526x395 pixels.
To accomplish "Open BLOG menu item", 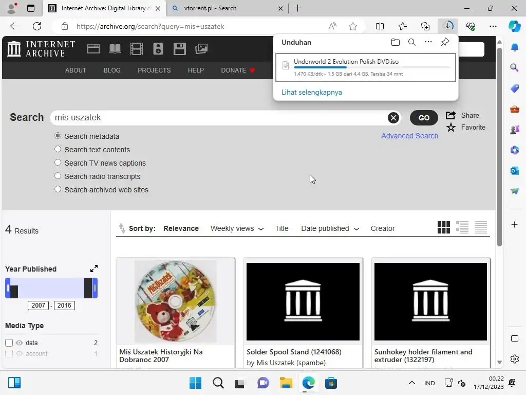I will 112,70.
